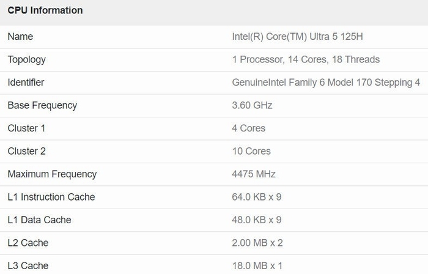
Task: Click the L1 Instruction Cache label
Action: (x=51, y=197)
